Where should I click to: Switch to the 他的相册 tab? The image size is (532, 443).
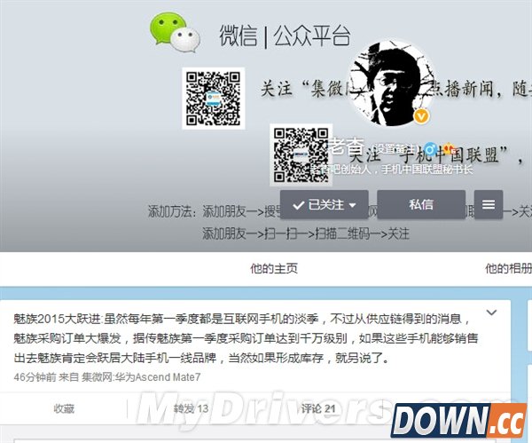point(507,268)
